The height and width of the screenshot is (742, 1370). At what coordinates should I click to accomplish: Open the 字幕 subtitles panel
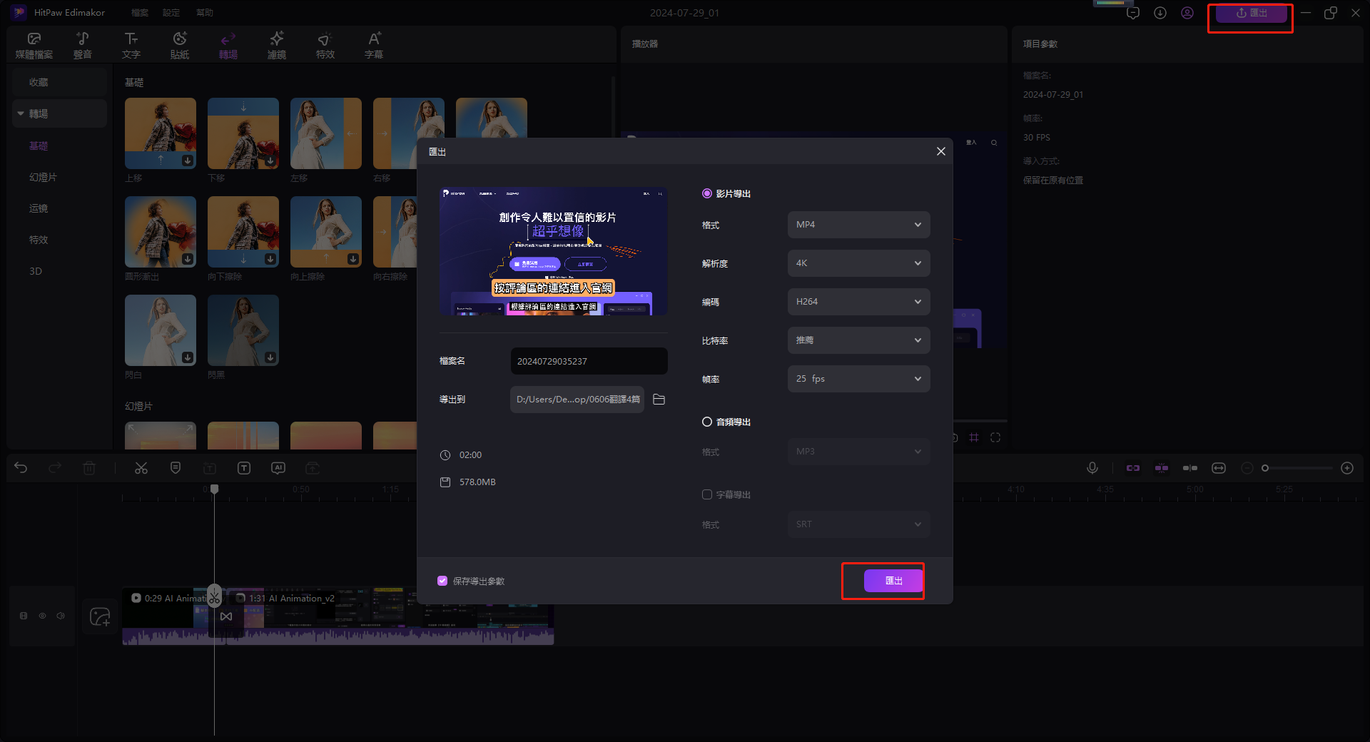pyautogui.click(x=374, y=45)
